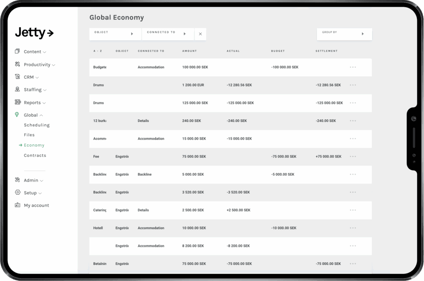Viewport: 424px width, 281px height.
Task: Open Setup using its gear icon
Action: click(17, 193)
